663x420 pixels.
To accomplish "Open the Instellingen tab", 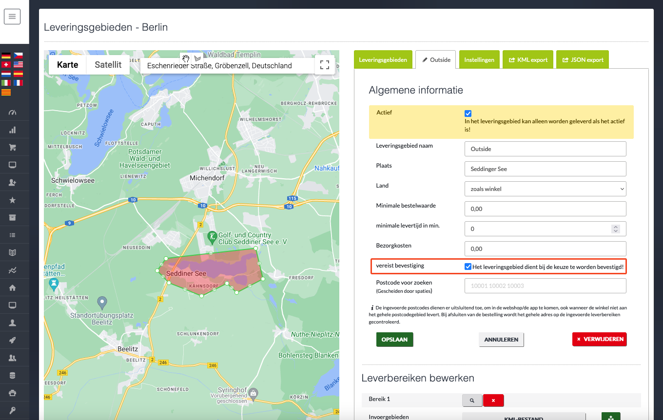I will pyautogui.click(x=479, y=60).
